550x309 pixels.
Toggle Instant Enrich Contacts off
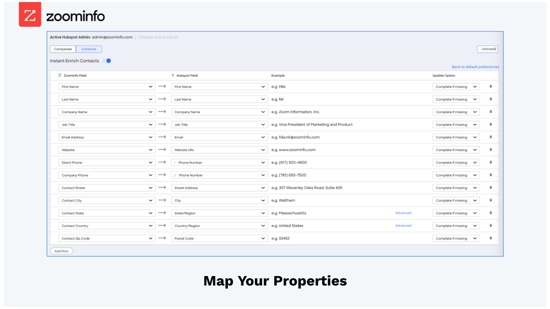click(x=107, y=60)
